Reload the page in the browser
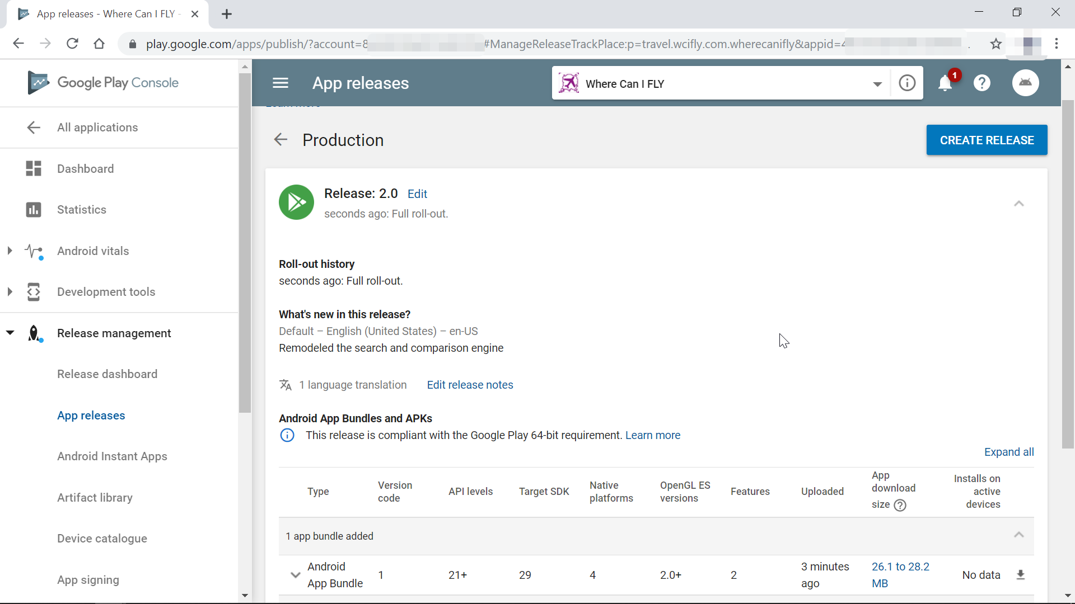The height and width of the screenshot is (604, 1075). (x=72, y=44)
